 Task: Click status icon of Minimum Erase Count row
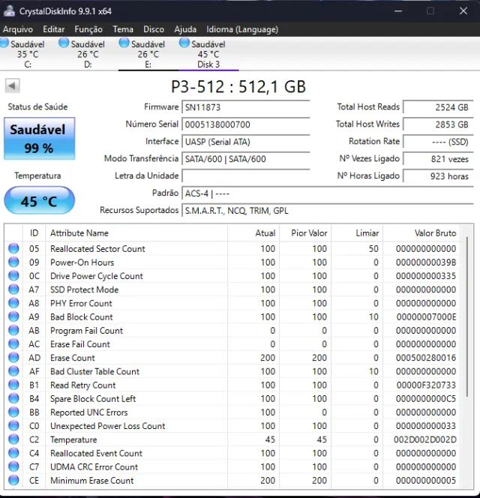point(13,481)
